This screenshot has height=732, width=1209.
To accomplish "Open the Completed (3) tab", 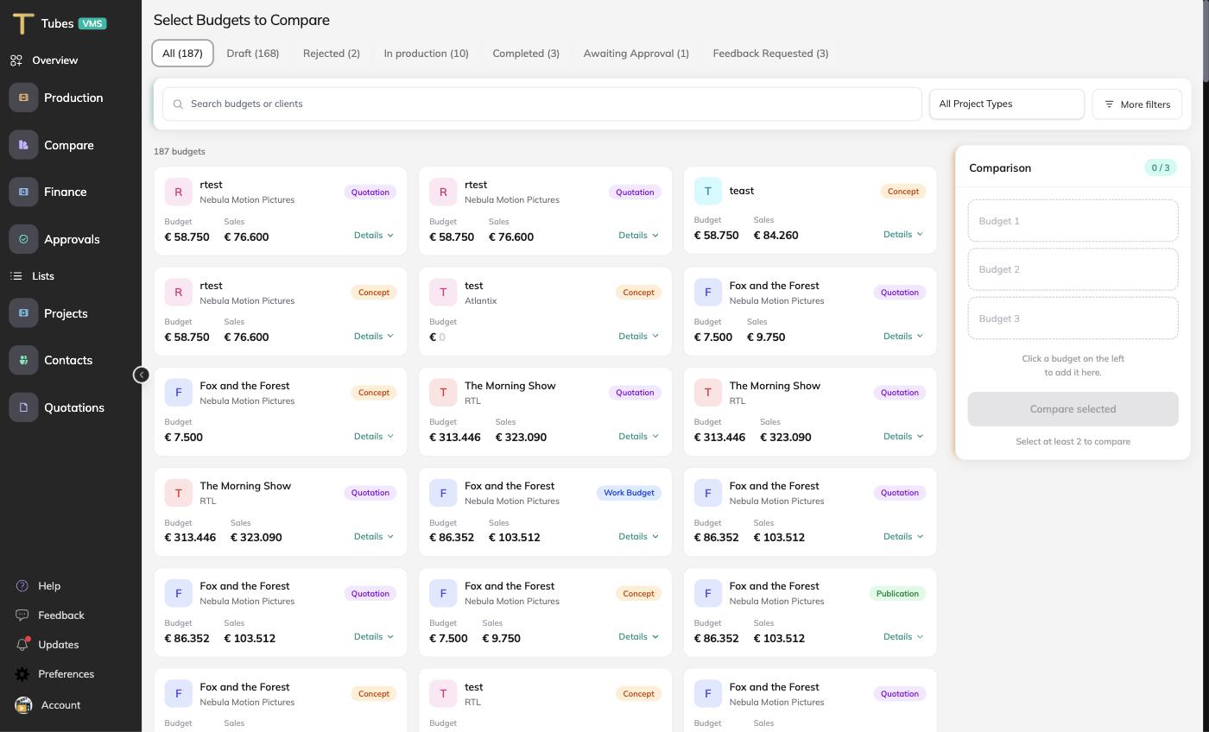I will 526,54.
